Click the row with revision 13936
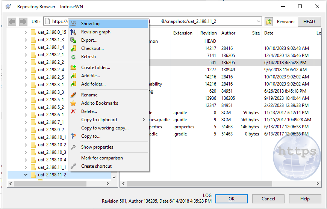 point(220,98)
